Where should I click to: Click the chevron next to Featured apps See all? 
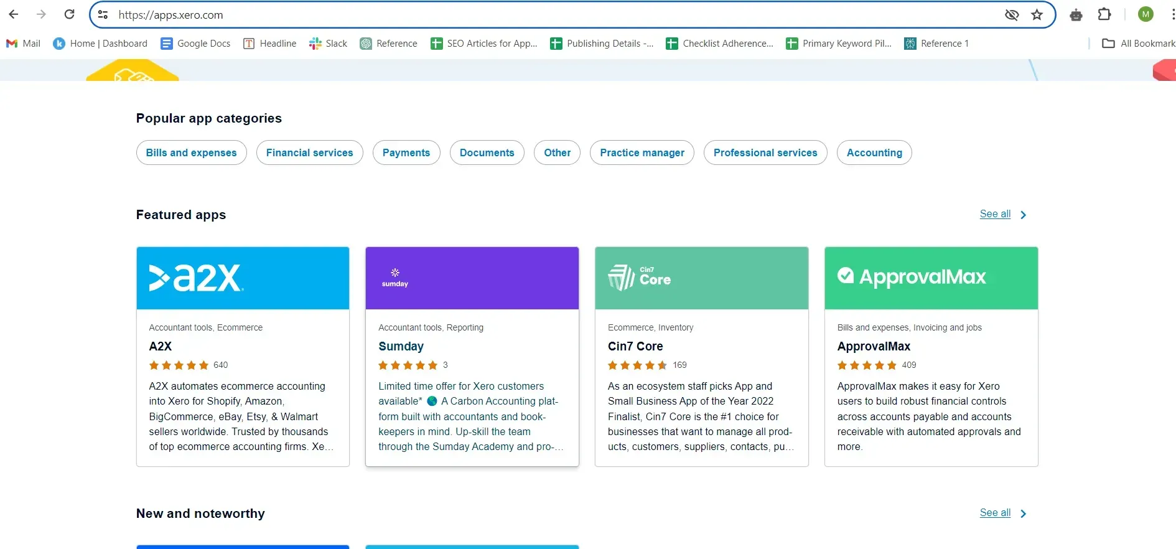(x=1023, y=215)
